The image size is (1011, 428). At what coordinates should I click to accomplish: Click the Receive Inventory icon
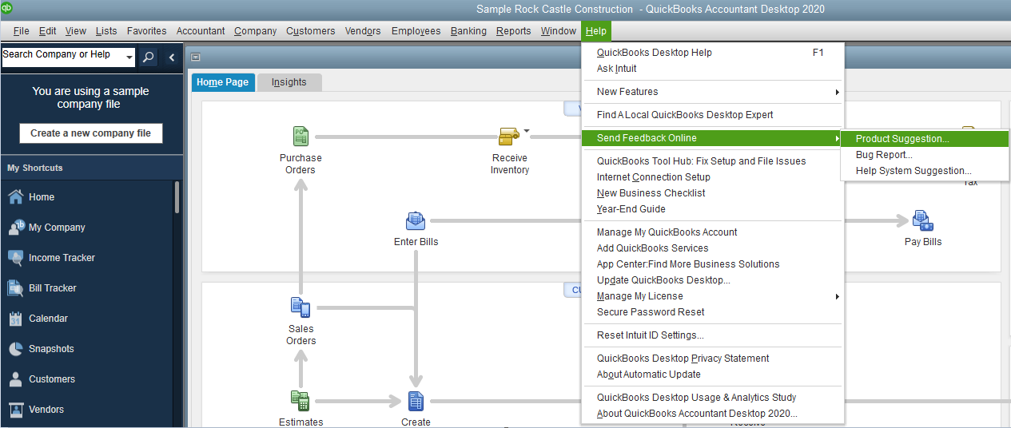[x=509, y=137]
